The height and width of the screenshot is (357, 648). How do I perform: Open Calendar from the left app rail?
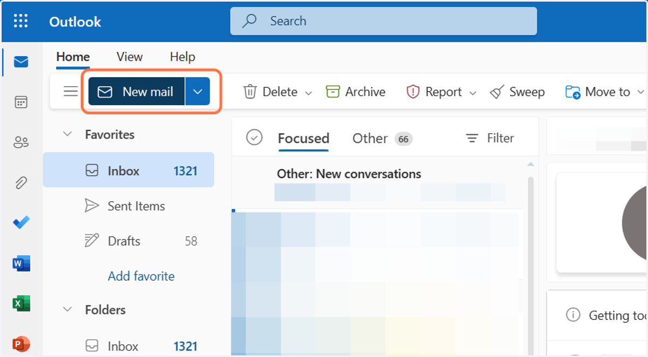21,102
